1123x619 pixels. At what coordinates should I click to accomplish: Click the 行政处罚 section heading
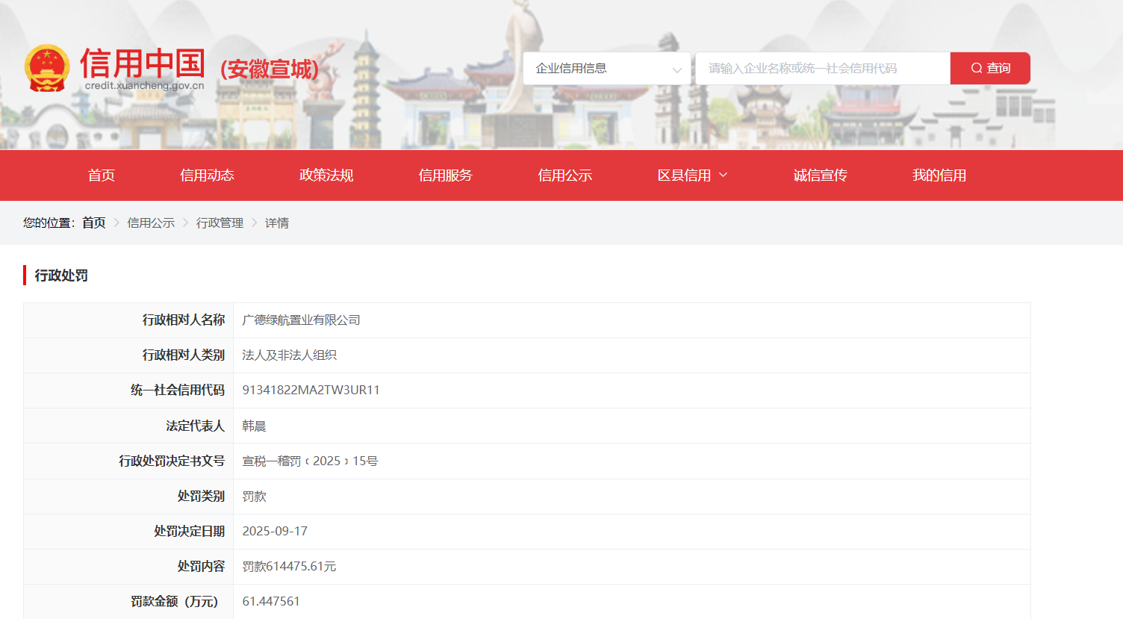(x=61, y=276)
